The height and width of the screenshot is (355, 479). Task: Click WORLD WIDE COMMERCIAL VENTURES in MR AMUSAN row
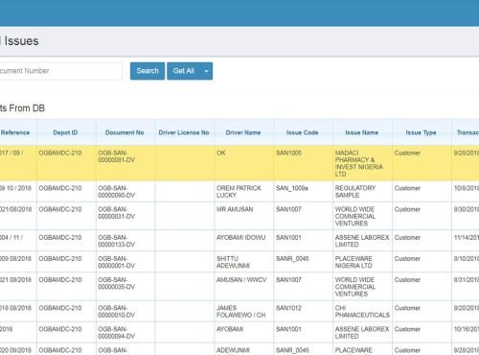click(355, 216)
